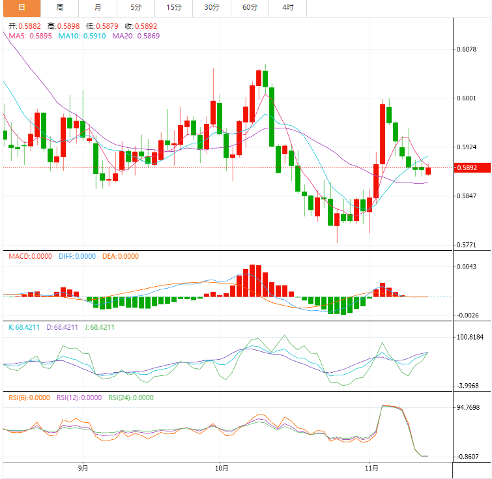The image size is (492, 479).
Task: Switch to the 日 (daily) chart tab
Action: point(22,8)
